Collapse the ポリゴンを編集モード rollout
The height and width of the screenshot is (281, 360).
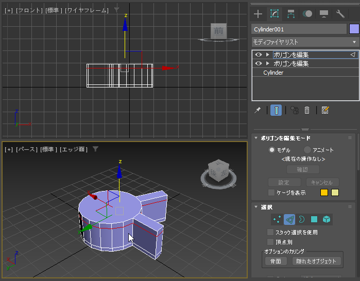click(256, 138)
